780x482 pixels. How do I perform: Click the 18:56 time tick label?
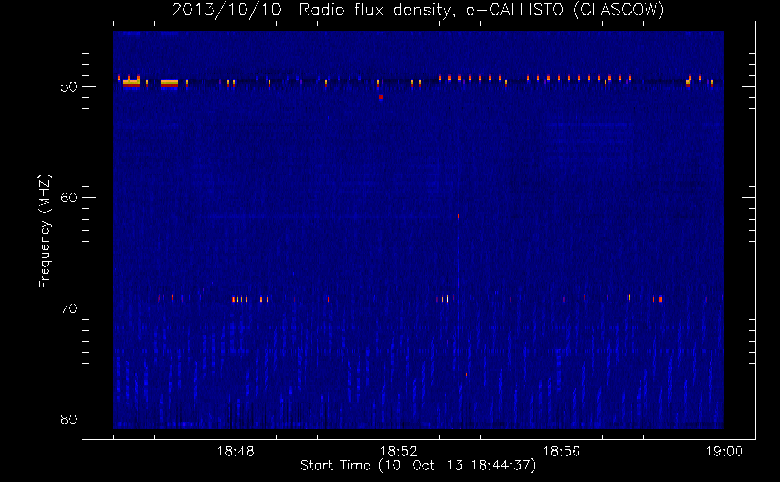[x=561, y=452]
